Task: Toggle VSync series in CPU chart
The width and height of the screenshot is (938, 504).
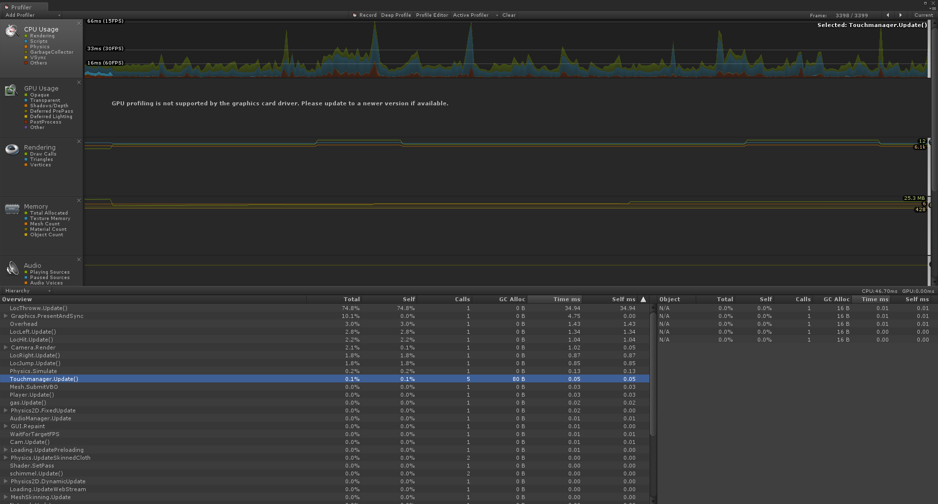Action: point(26,58)
